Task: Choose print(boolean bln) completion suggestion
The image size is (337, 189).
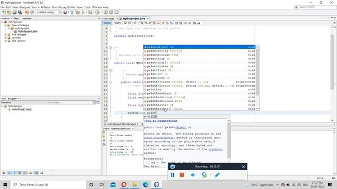Action: pos(200,55)
